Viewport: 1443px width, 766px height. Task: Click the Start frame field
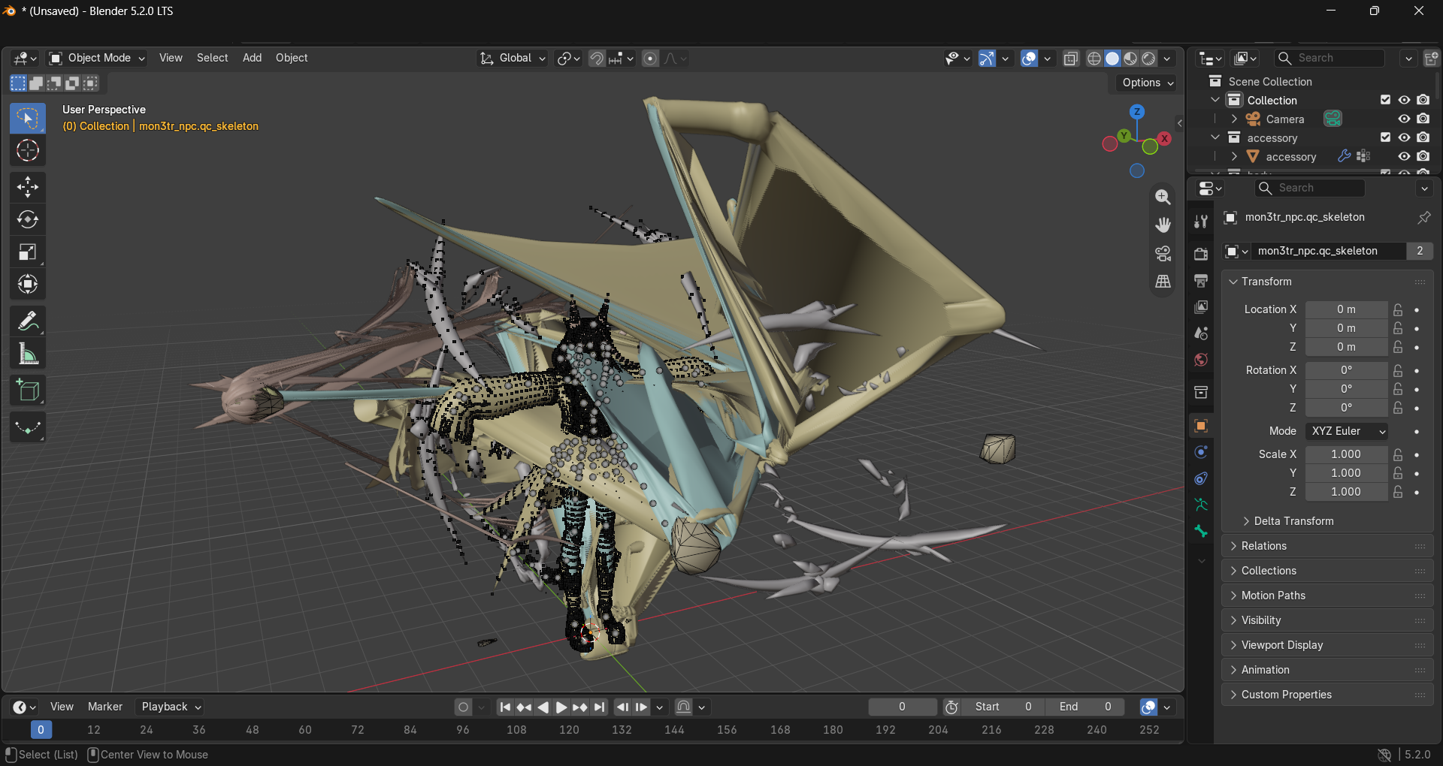pos(1003,707)
